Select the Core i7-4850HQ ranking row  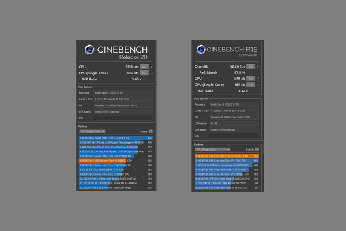click(116, 165)
